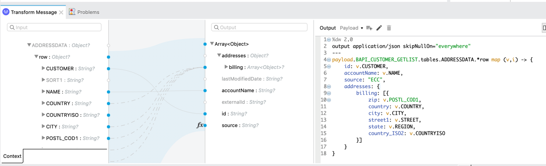Click the trash delete target icon
The width and height of the screenshot is (546, 166).
click(389, 28)
